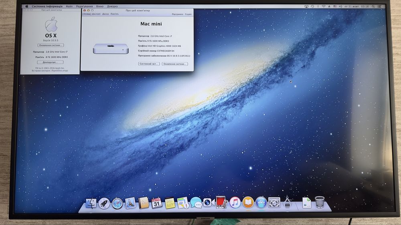This screenshot has width=401, height=225.
Task: Open the Trash in dock
Action: coord(320,202)
